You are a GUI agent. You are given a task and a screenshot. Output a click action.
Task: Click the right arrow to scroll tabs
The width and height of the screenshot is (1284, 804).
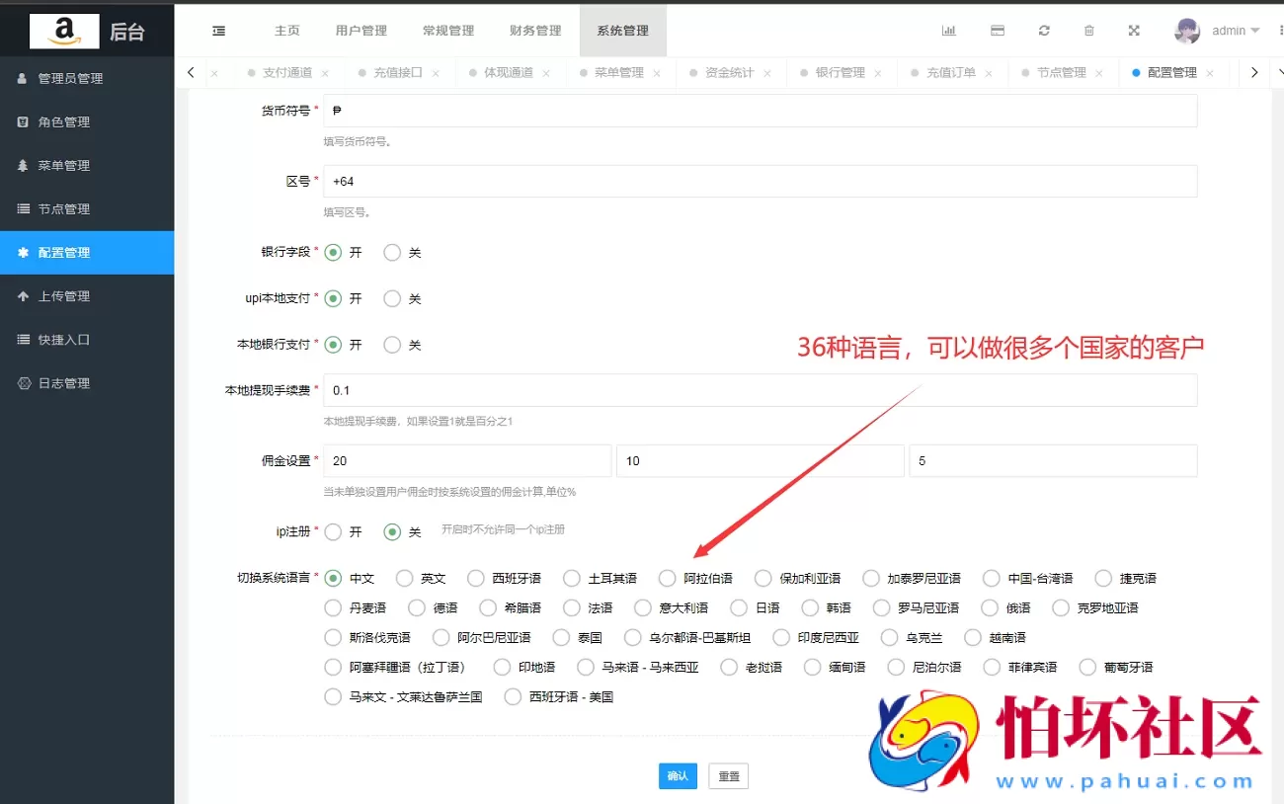click(x=1252, y=71)
